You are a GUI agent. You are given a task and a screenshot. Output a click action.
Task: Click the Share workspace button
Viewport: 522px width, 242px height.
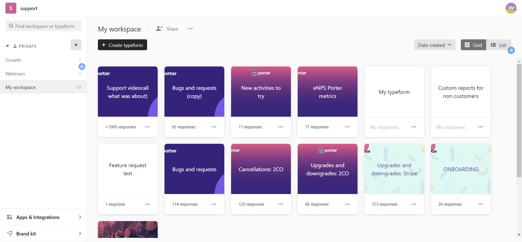point(167,29)
